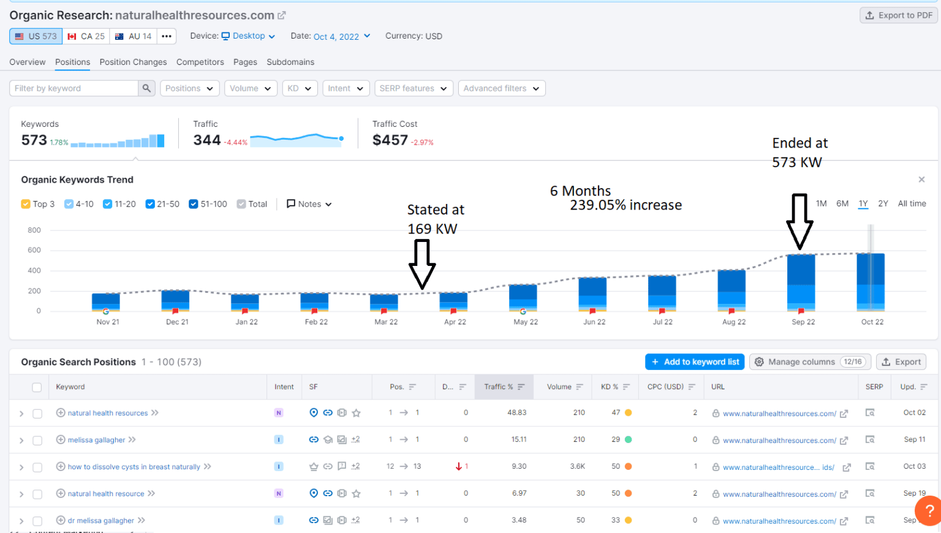Open the Positions filter dropdown
The width and height of the screenshot is (941, 533).
pos(190,88)
